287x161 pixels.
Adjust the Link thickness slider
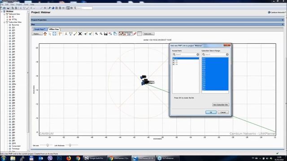click(70, 145)
